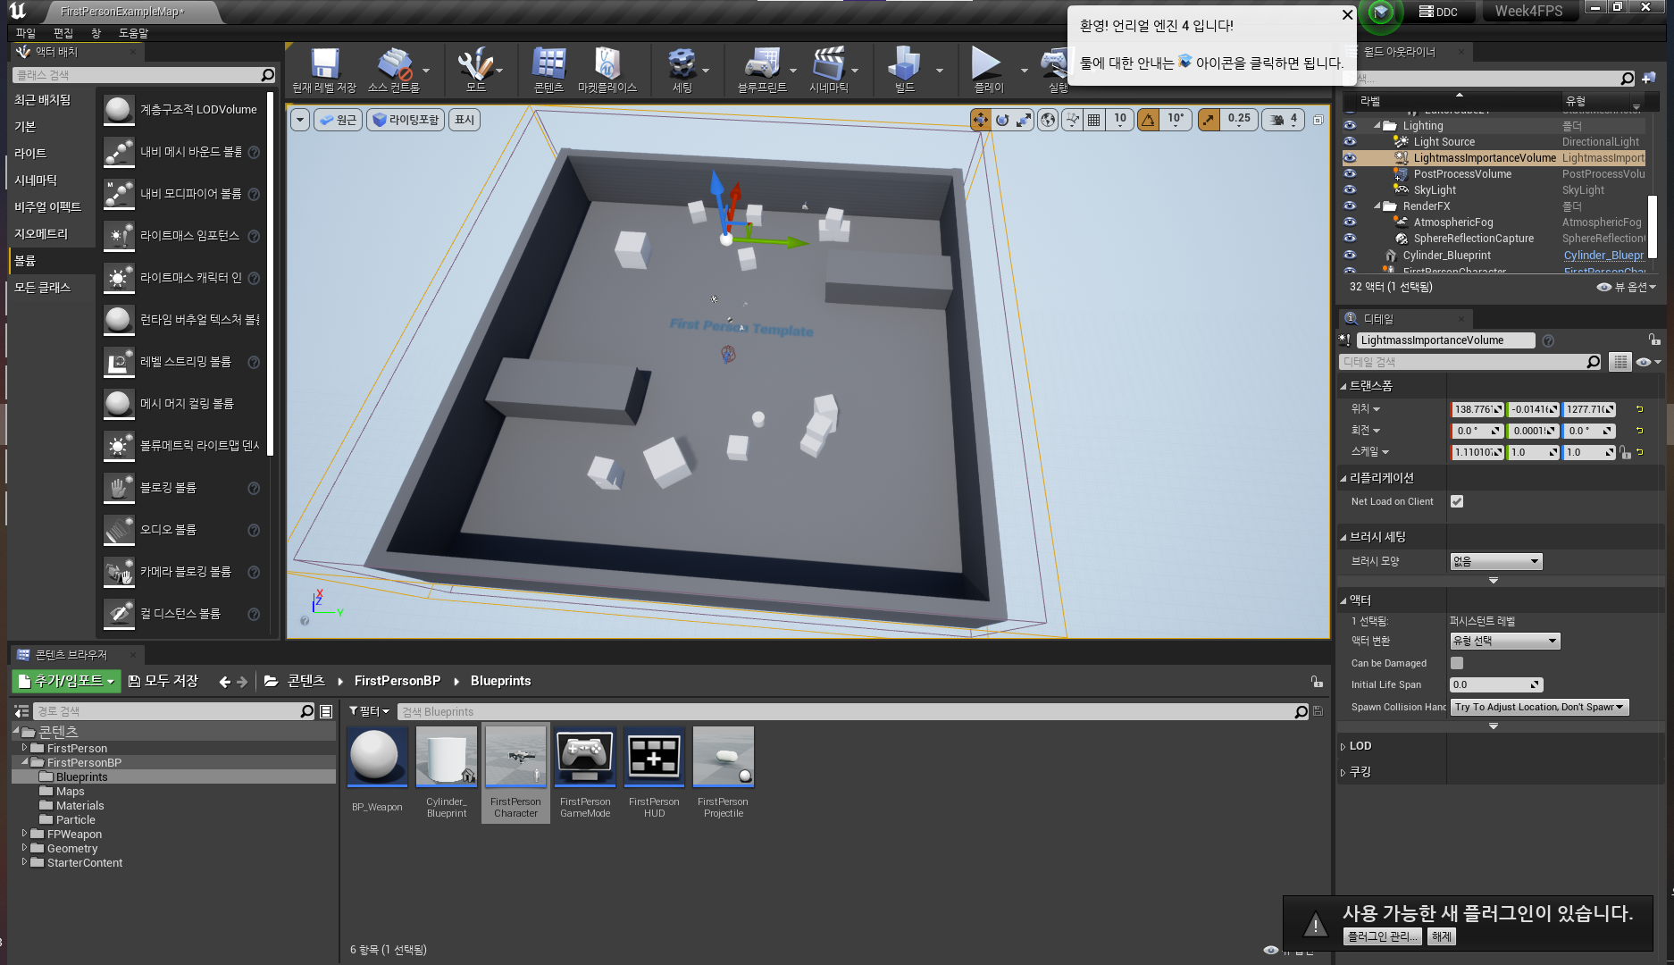Click the Play toolbar button

tap(987, 70)
